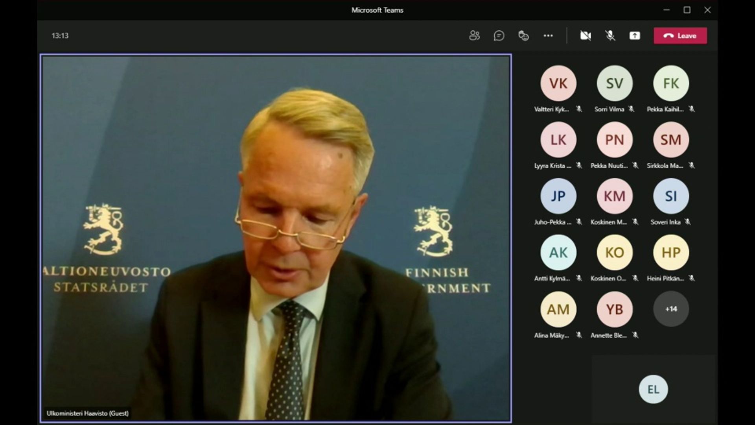Show the participants list

474,35
